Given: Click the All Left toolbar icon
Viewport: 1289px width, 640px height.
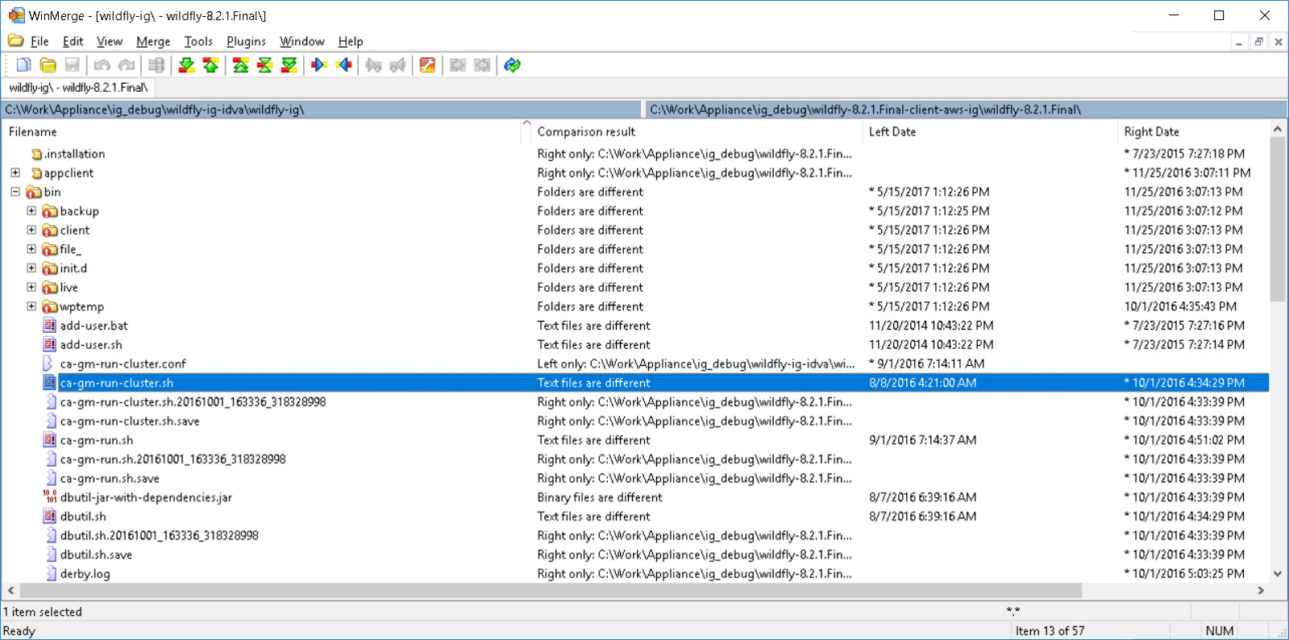Looking at the screenshot, I should pos(482,65).
